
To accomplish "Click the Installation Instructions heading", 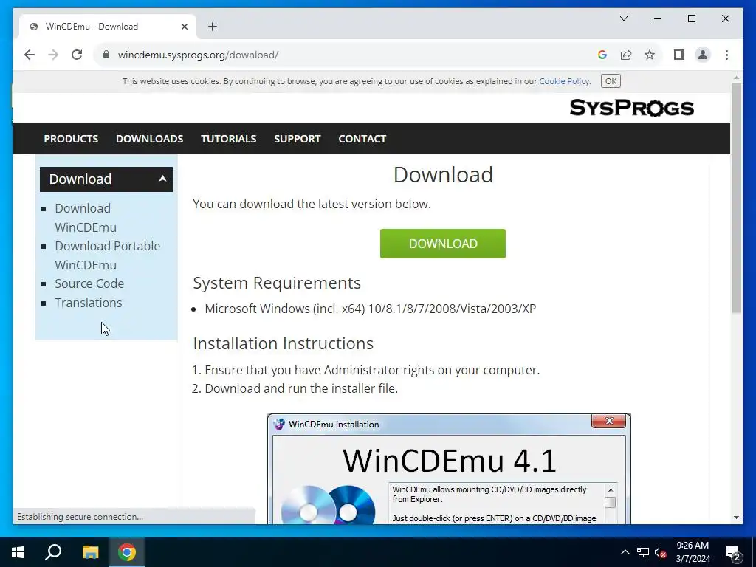I will [x=283, y=343].
